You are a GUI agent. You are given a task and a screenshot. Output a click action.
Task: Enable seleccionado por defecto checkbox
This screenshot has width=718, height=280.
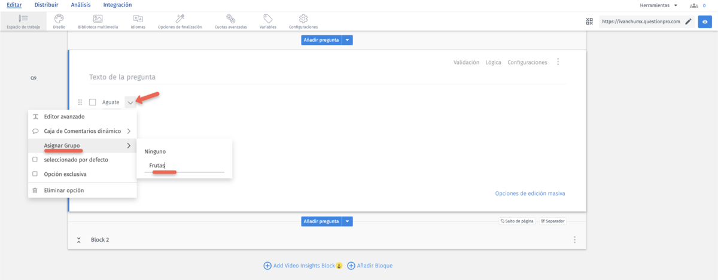tap(35, 160)
